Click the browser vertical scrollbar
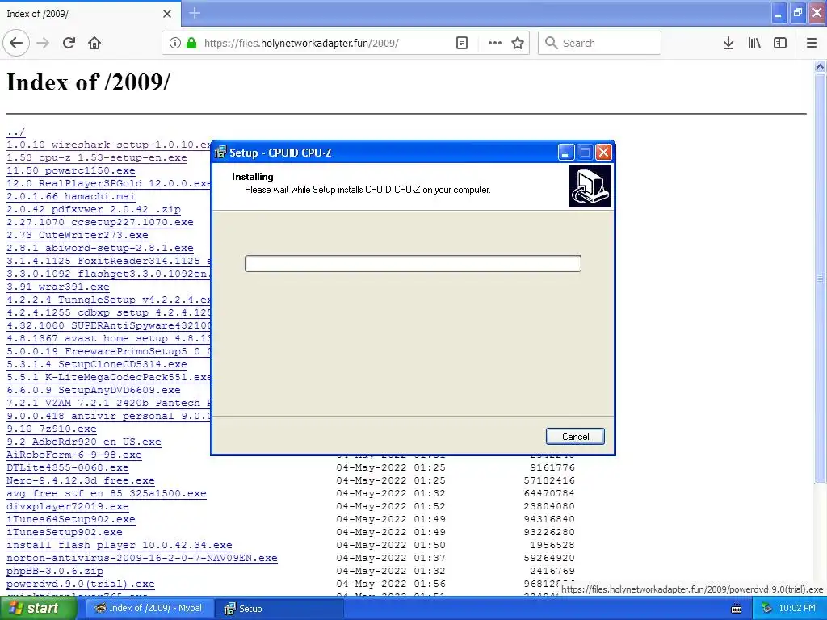 pyautogui.click(x=821, y=279)
